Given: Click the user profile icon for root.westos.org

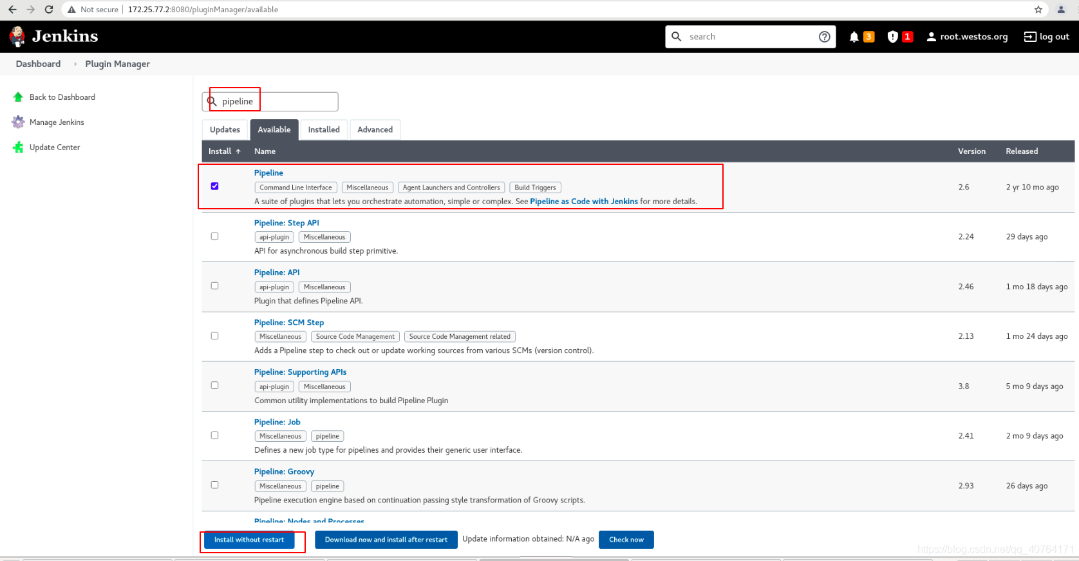Looking at the screenshot, I should coord(931,37).
